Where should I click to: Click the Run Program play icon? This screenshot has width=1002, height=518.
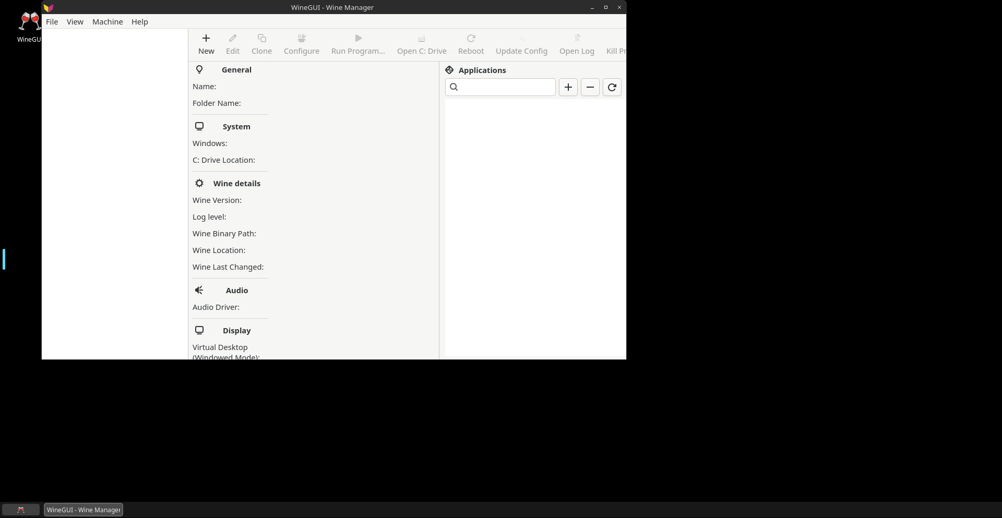click(358, 39)
